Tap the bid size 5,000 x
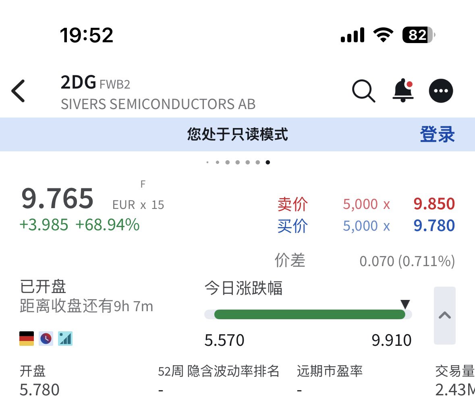 (367, 226)
